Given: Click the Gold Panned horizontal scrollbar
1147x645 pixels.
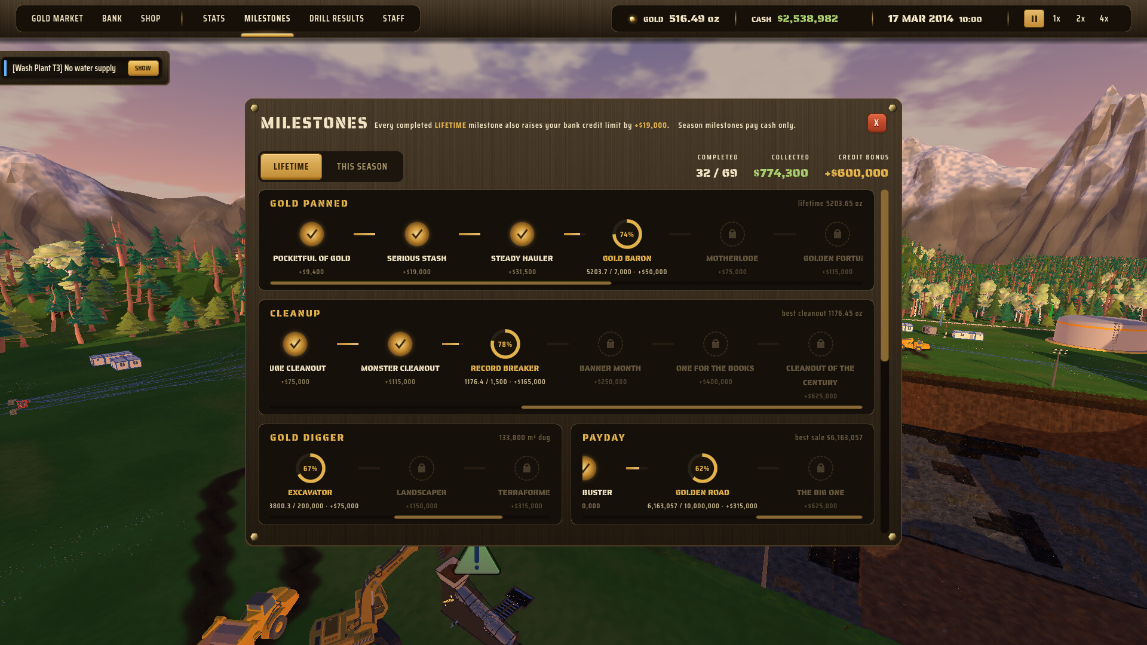Looking at the screenshot, I should 440,283.
